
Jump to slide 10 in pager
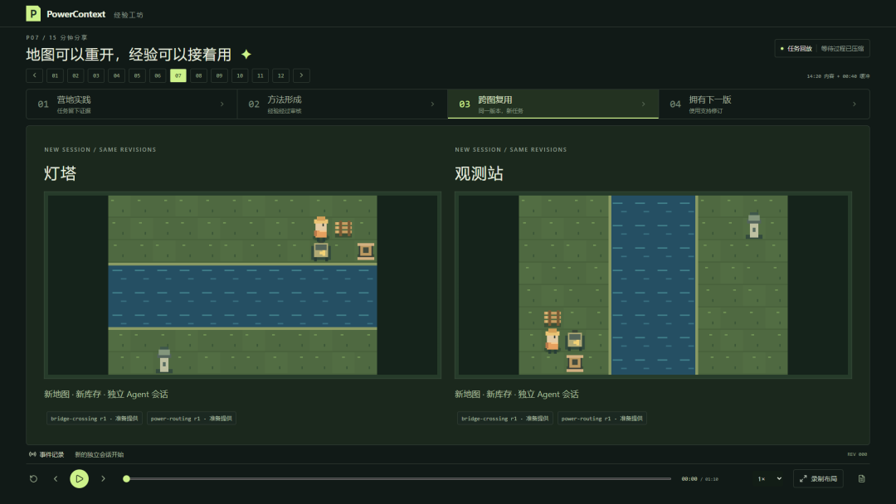tap(240, 75)
